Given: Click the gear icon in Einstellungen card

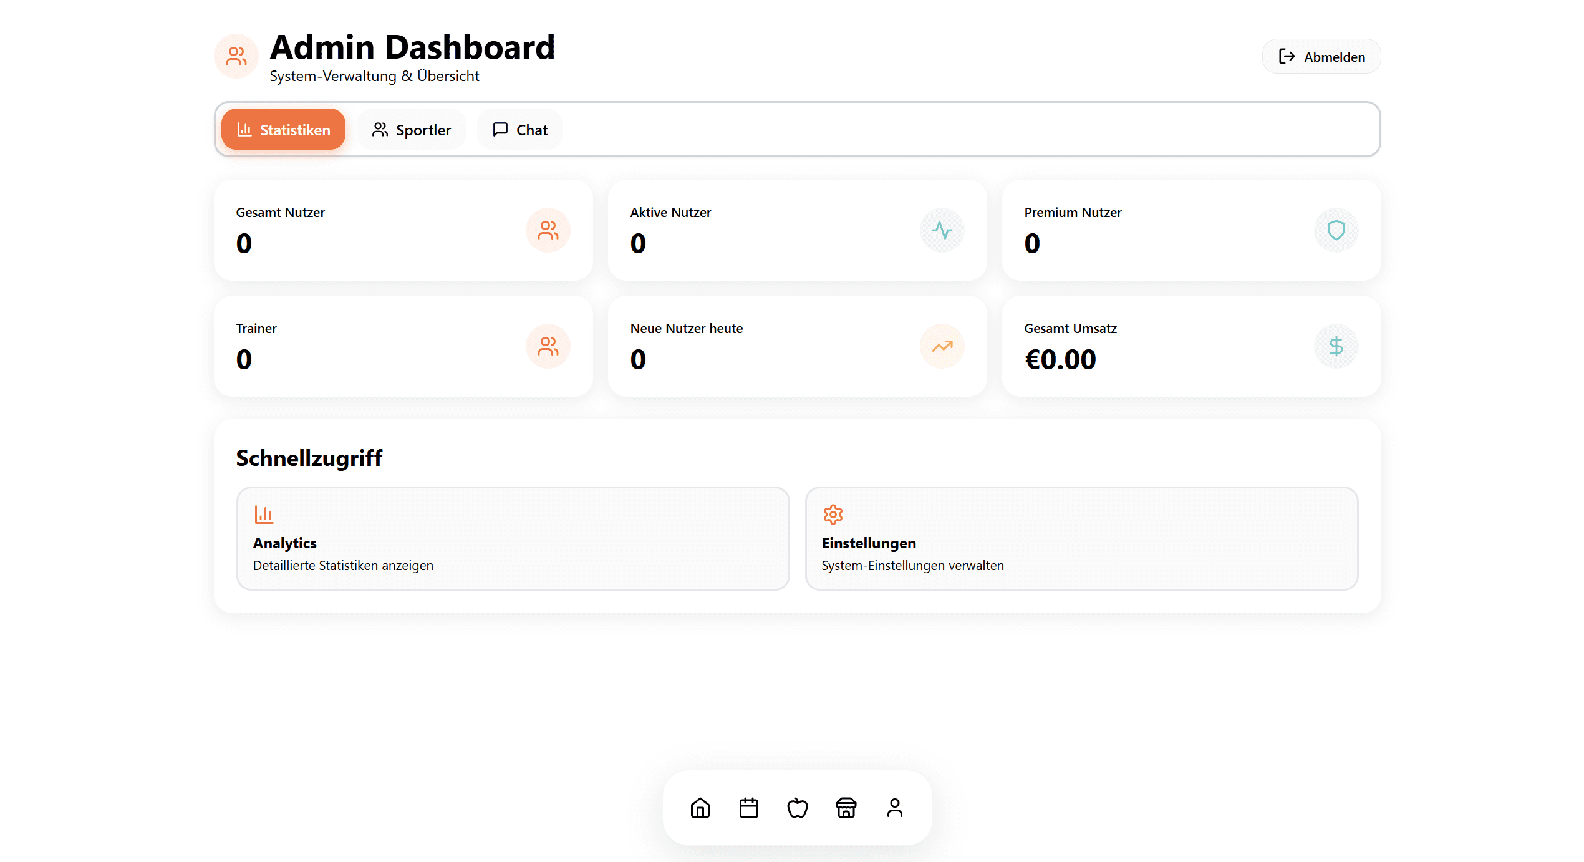Looking at the screenshot, I should pyautogui.click(x=833, y=515).
